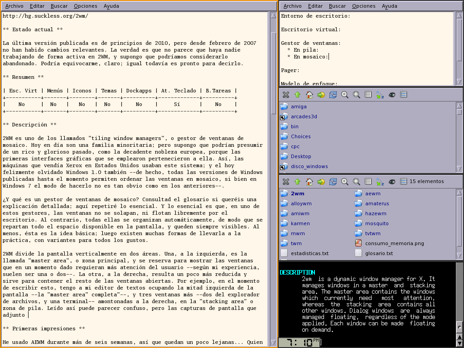Toggle hidden files eye in lower file manager
This screenshot has width=464, height=348.
pos(392,181)
